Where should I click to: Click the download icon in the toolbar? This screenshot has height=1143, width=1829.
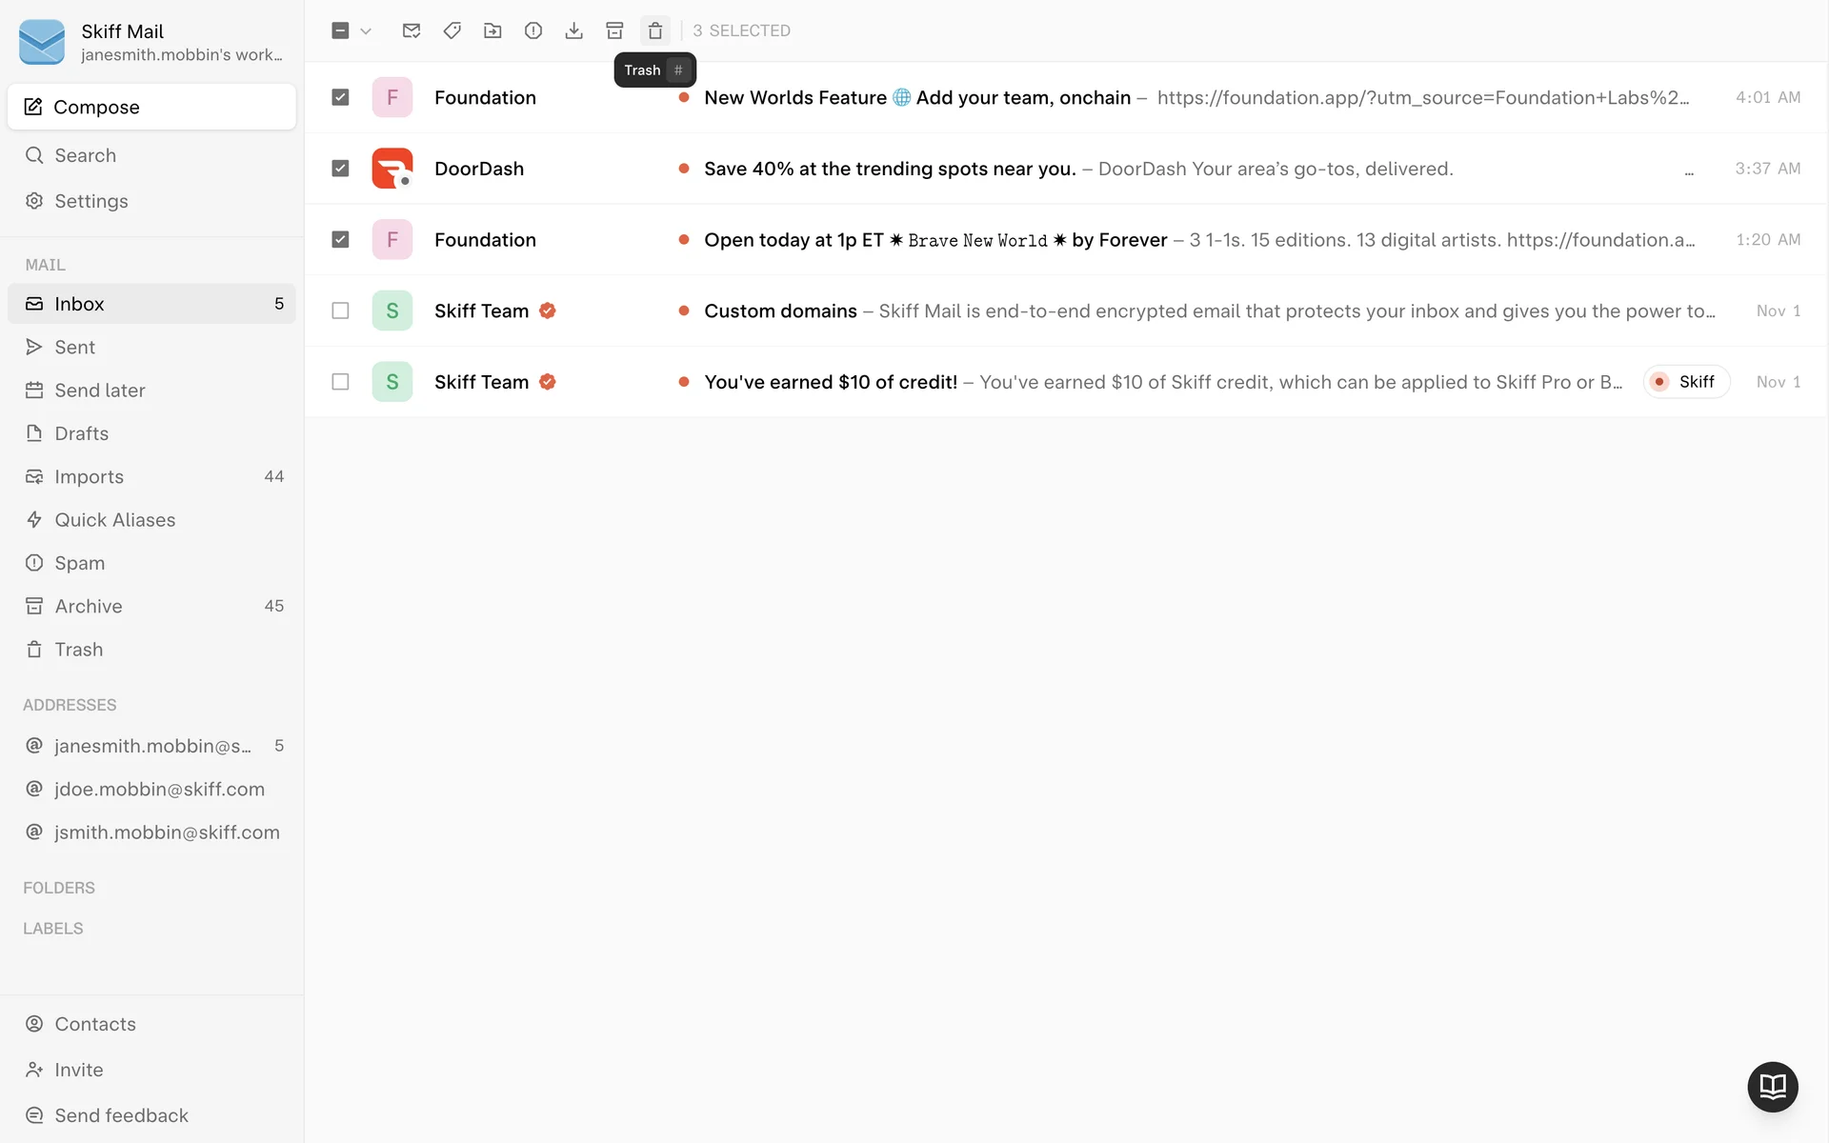573,30
